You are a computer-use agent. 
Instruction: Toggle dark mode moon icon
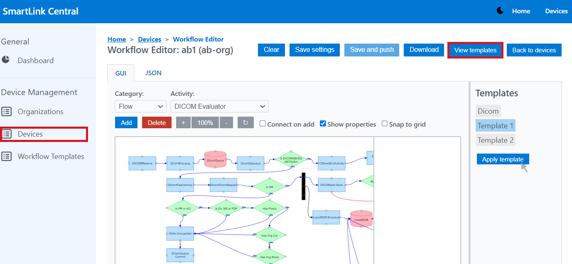click(x=500, y=11)
